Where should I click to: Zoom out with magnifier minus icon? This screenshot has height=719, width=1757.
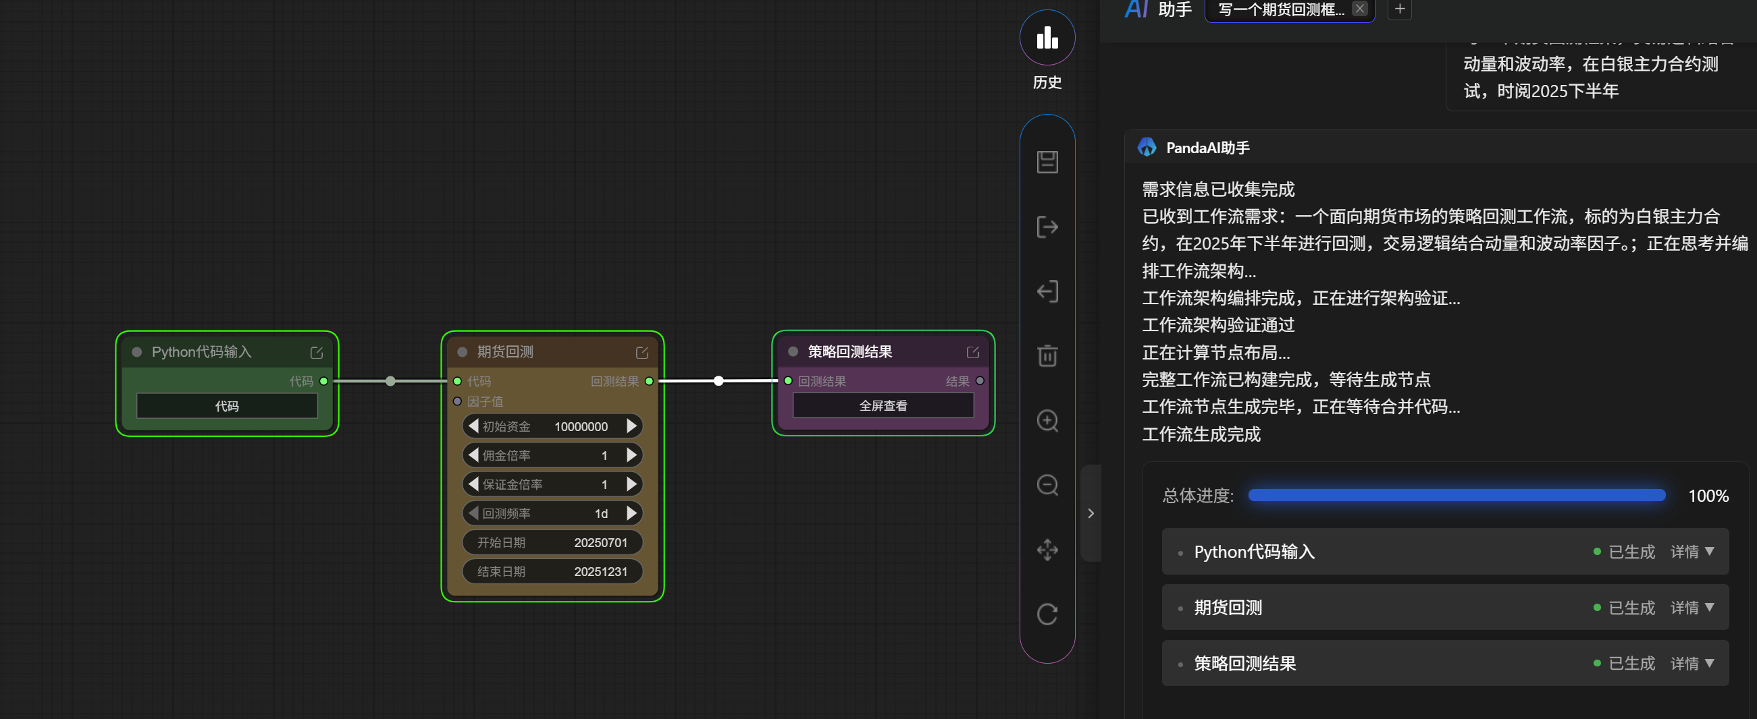tap(1047, 485)
